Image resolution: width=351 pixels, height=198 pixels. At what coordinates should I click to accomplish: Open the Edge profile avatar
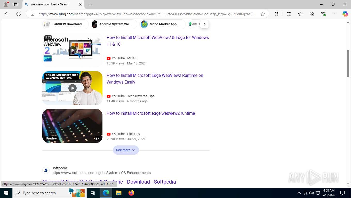(x=6, y=4)
